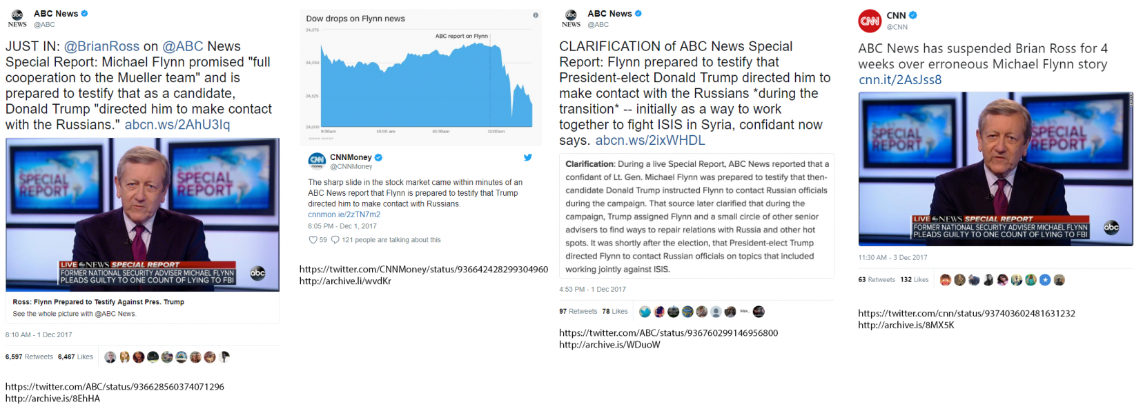Click Special Report image in CNN tweet
Screen dimensions: 1143x411
[995, 169]
